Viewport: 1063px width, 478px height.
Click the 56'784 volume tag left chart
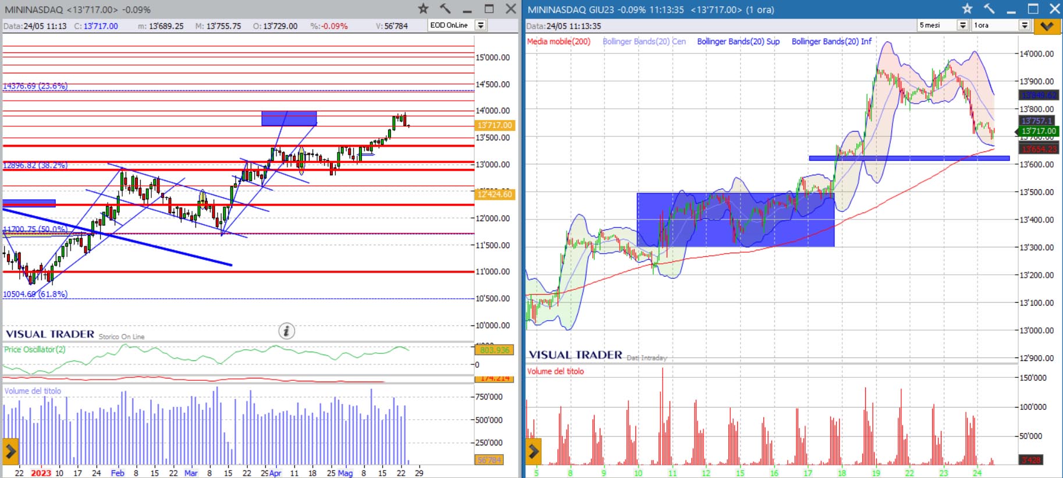click(489, 460)
